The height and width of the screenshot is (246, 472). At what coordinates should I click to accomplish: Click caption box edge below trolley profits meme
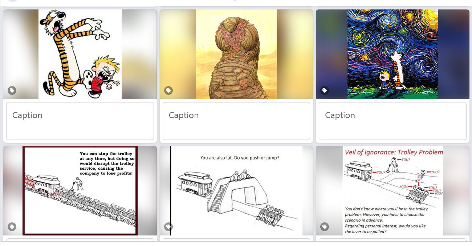(80, 239)
